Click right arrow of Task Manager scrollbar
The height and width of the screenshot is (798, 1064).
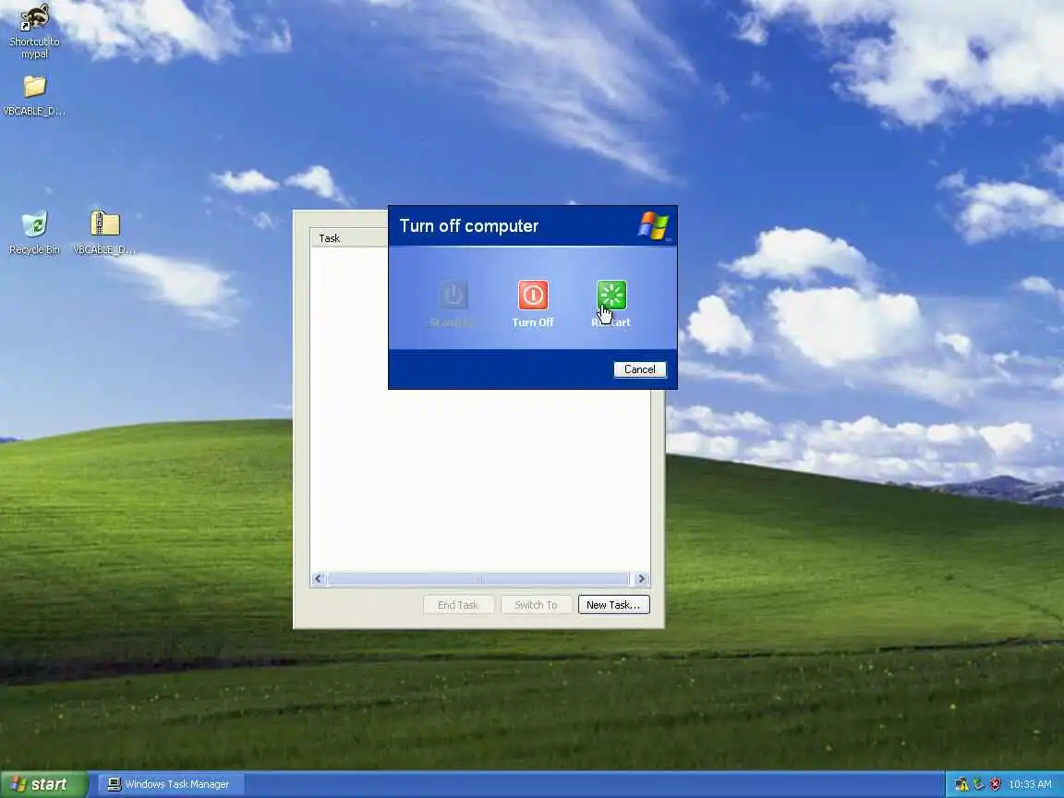click(x=641, y=579)
